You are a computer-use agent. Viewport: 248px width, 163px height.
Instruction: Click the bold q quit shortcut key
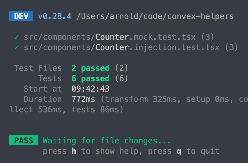(x=179, y=151)
